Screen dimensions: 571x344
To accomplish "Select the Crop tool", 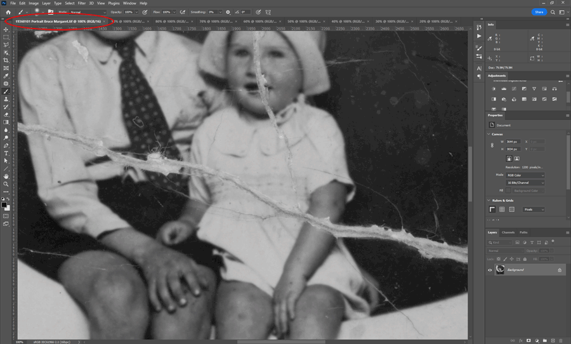I will click(x=6, y=60).
